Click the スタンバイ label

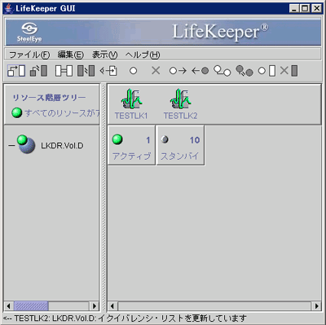[179, 156]
